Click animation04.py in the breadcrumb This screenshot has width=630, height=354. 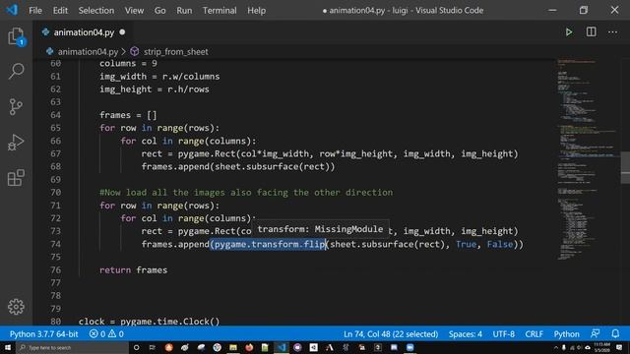pyautogui.click(x=88, y=52)
